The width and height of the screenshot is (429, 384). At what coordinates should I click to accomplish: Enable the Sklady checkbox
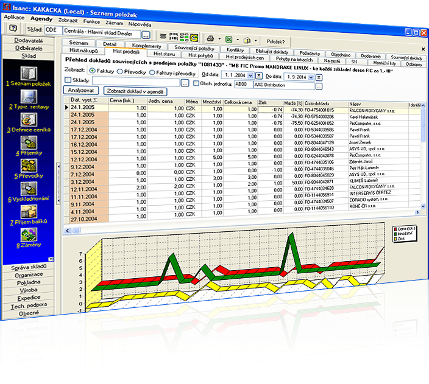pos(68,80)
